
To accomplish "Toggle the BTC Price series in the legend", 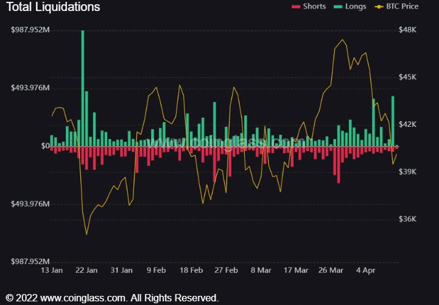I will point(396,7).
